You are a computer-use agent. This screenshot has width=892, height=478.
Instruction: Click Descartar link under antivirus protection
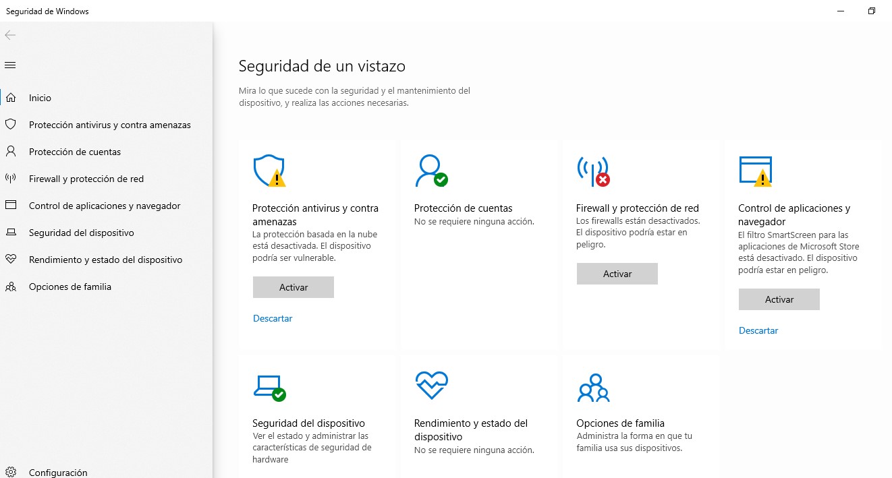273,318
